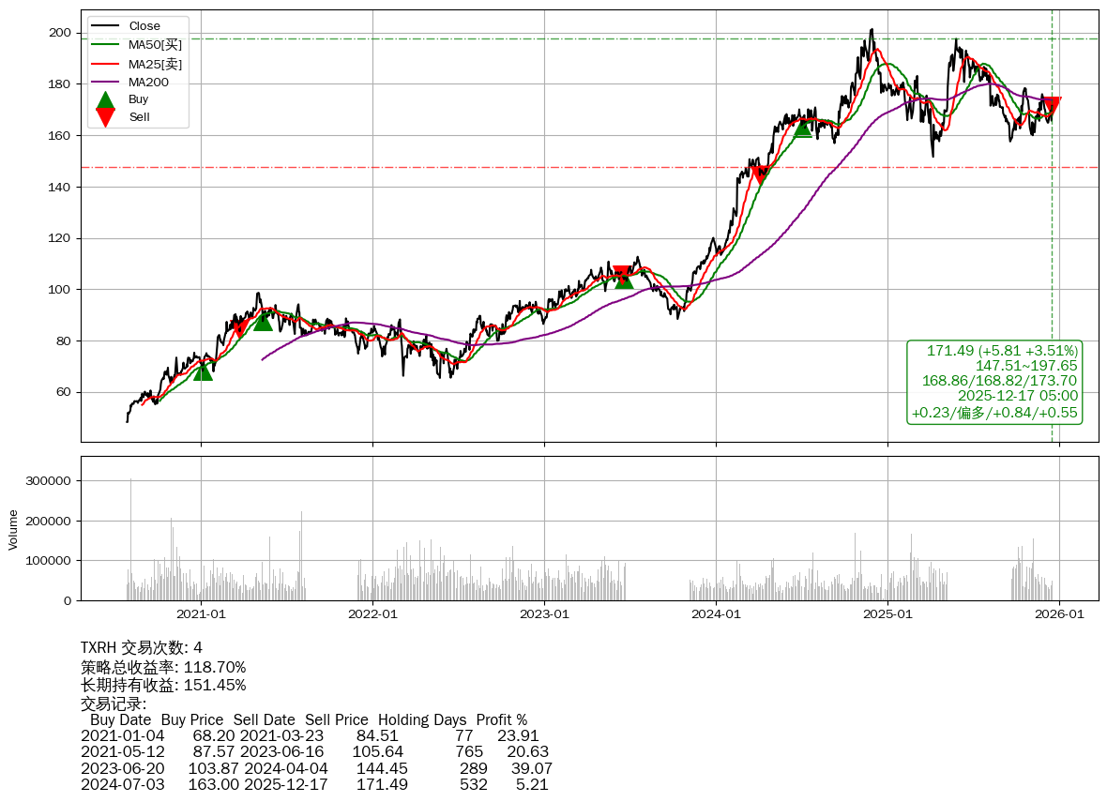Click the green price info box showing 171.49
Screen dimensions: 1107x802
click(994, 382)
